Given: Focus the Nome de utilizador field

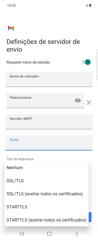Looking at the screenshot, I should pyautogui.click(x=49, y=79).
